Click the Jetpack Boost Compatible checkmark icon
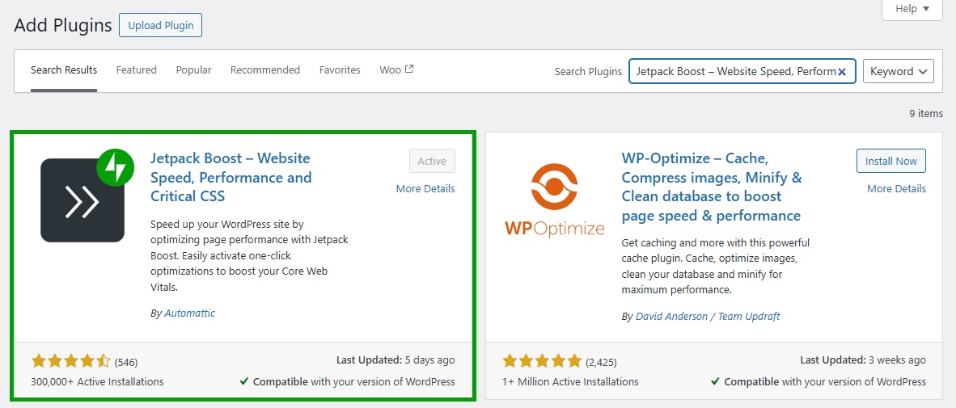This screenshot has width=956, height=408. point(244,382)
